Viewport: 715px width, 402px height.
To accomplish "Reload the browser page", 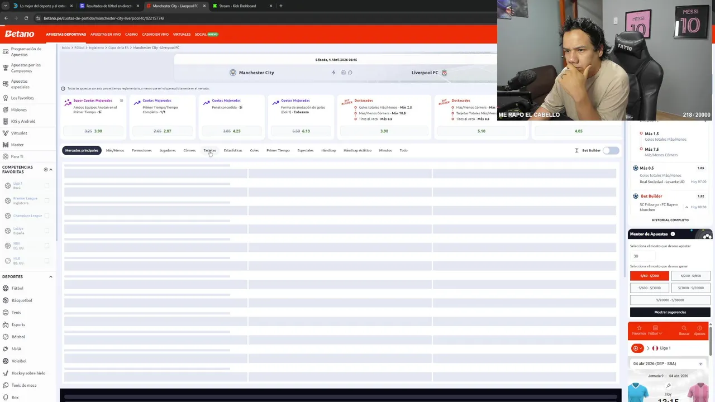I will 26,18.
